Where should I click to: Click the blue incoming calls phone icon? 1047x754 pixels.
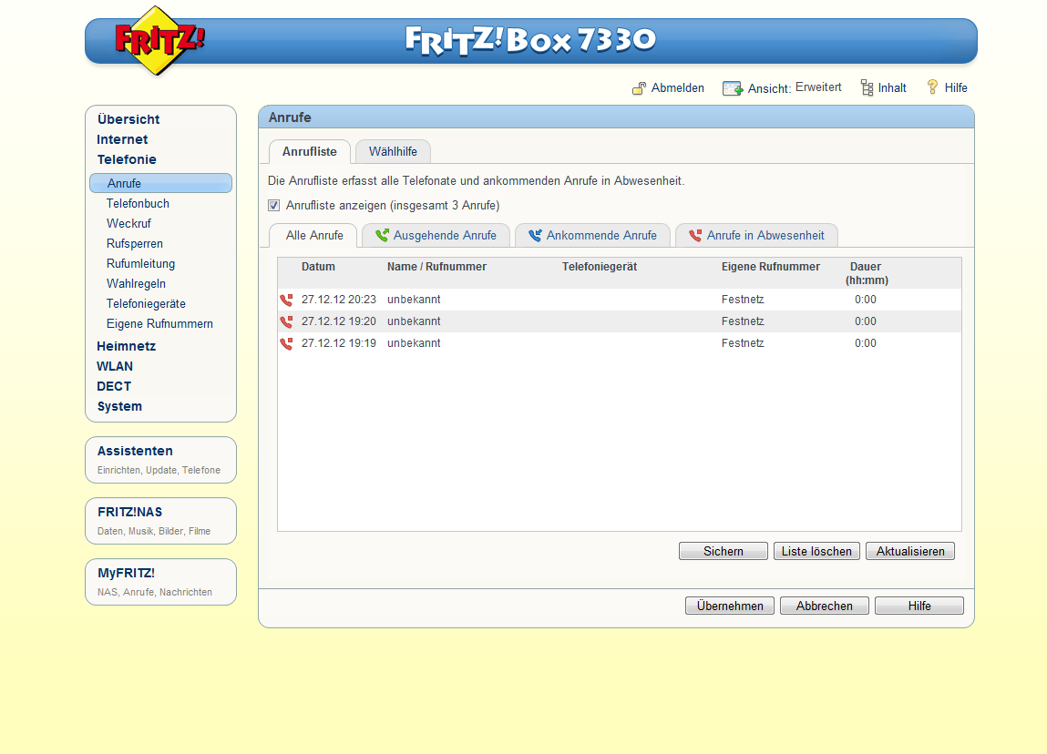tap(535, 235)
